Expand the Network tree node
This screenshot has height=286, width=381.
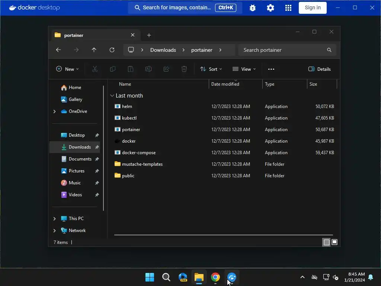(x=54, y=231)
